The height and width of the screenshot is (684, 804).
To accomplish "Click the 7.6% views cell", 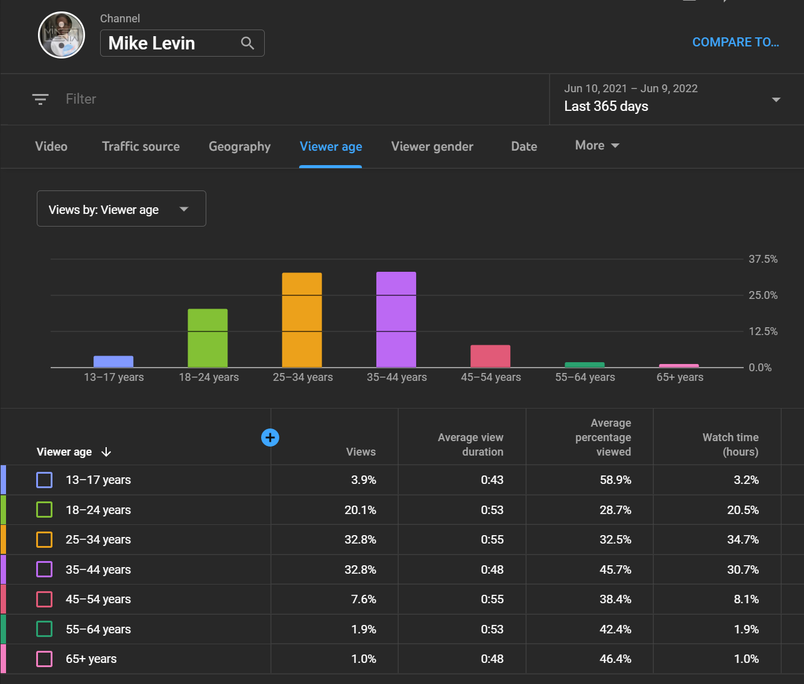I will point(364,599).
